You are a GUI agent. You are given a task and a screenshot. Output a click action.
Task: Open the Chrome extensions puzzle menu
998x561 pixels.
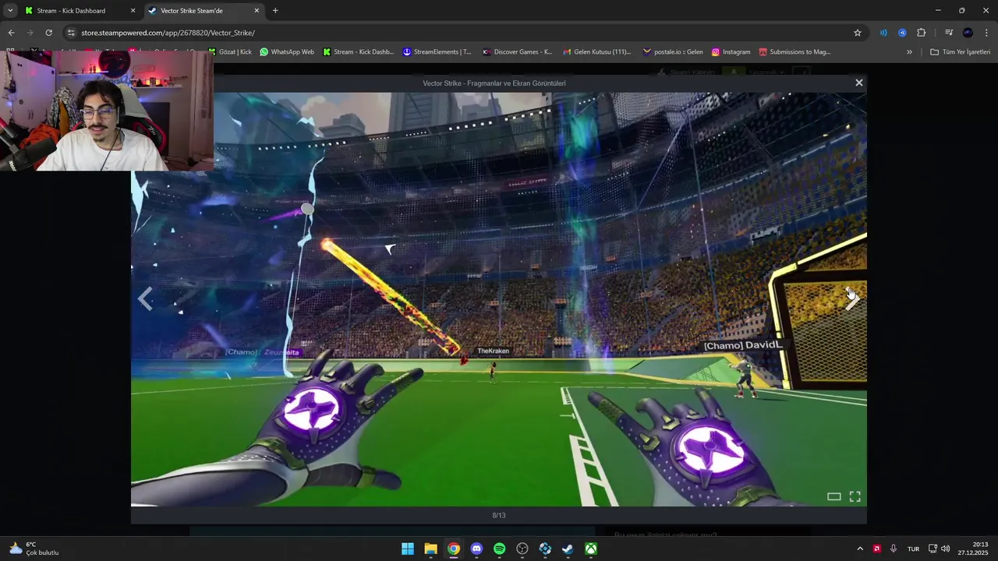tap(922, 33)
